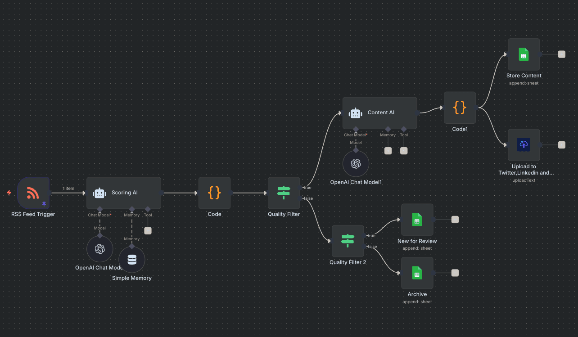
Task: Open the Content AI agent node
Action: (379, 112)
